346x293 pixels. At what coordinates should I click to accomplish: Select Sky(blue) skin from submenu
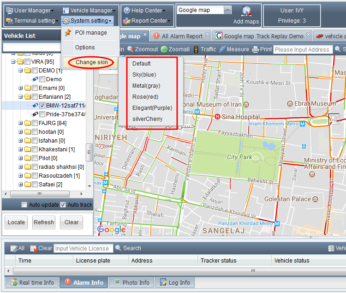click(x=144, y=75)
